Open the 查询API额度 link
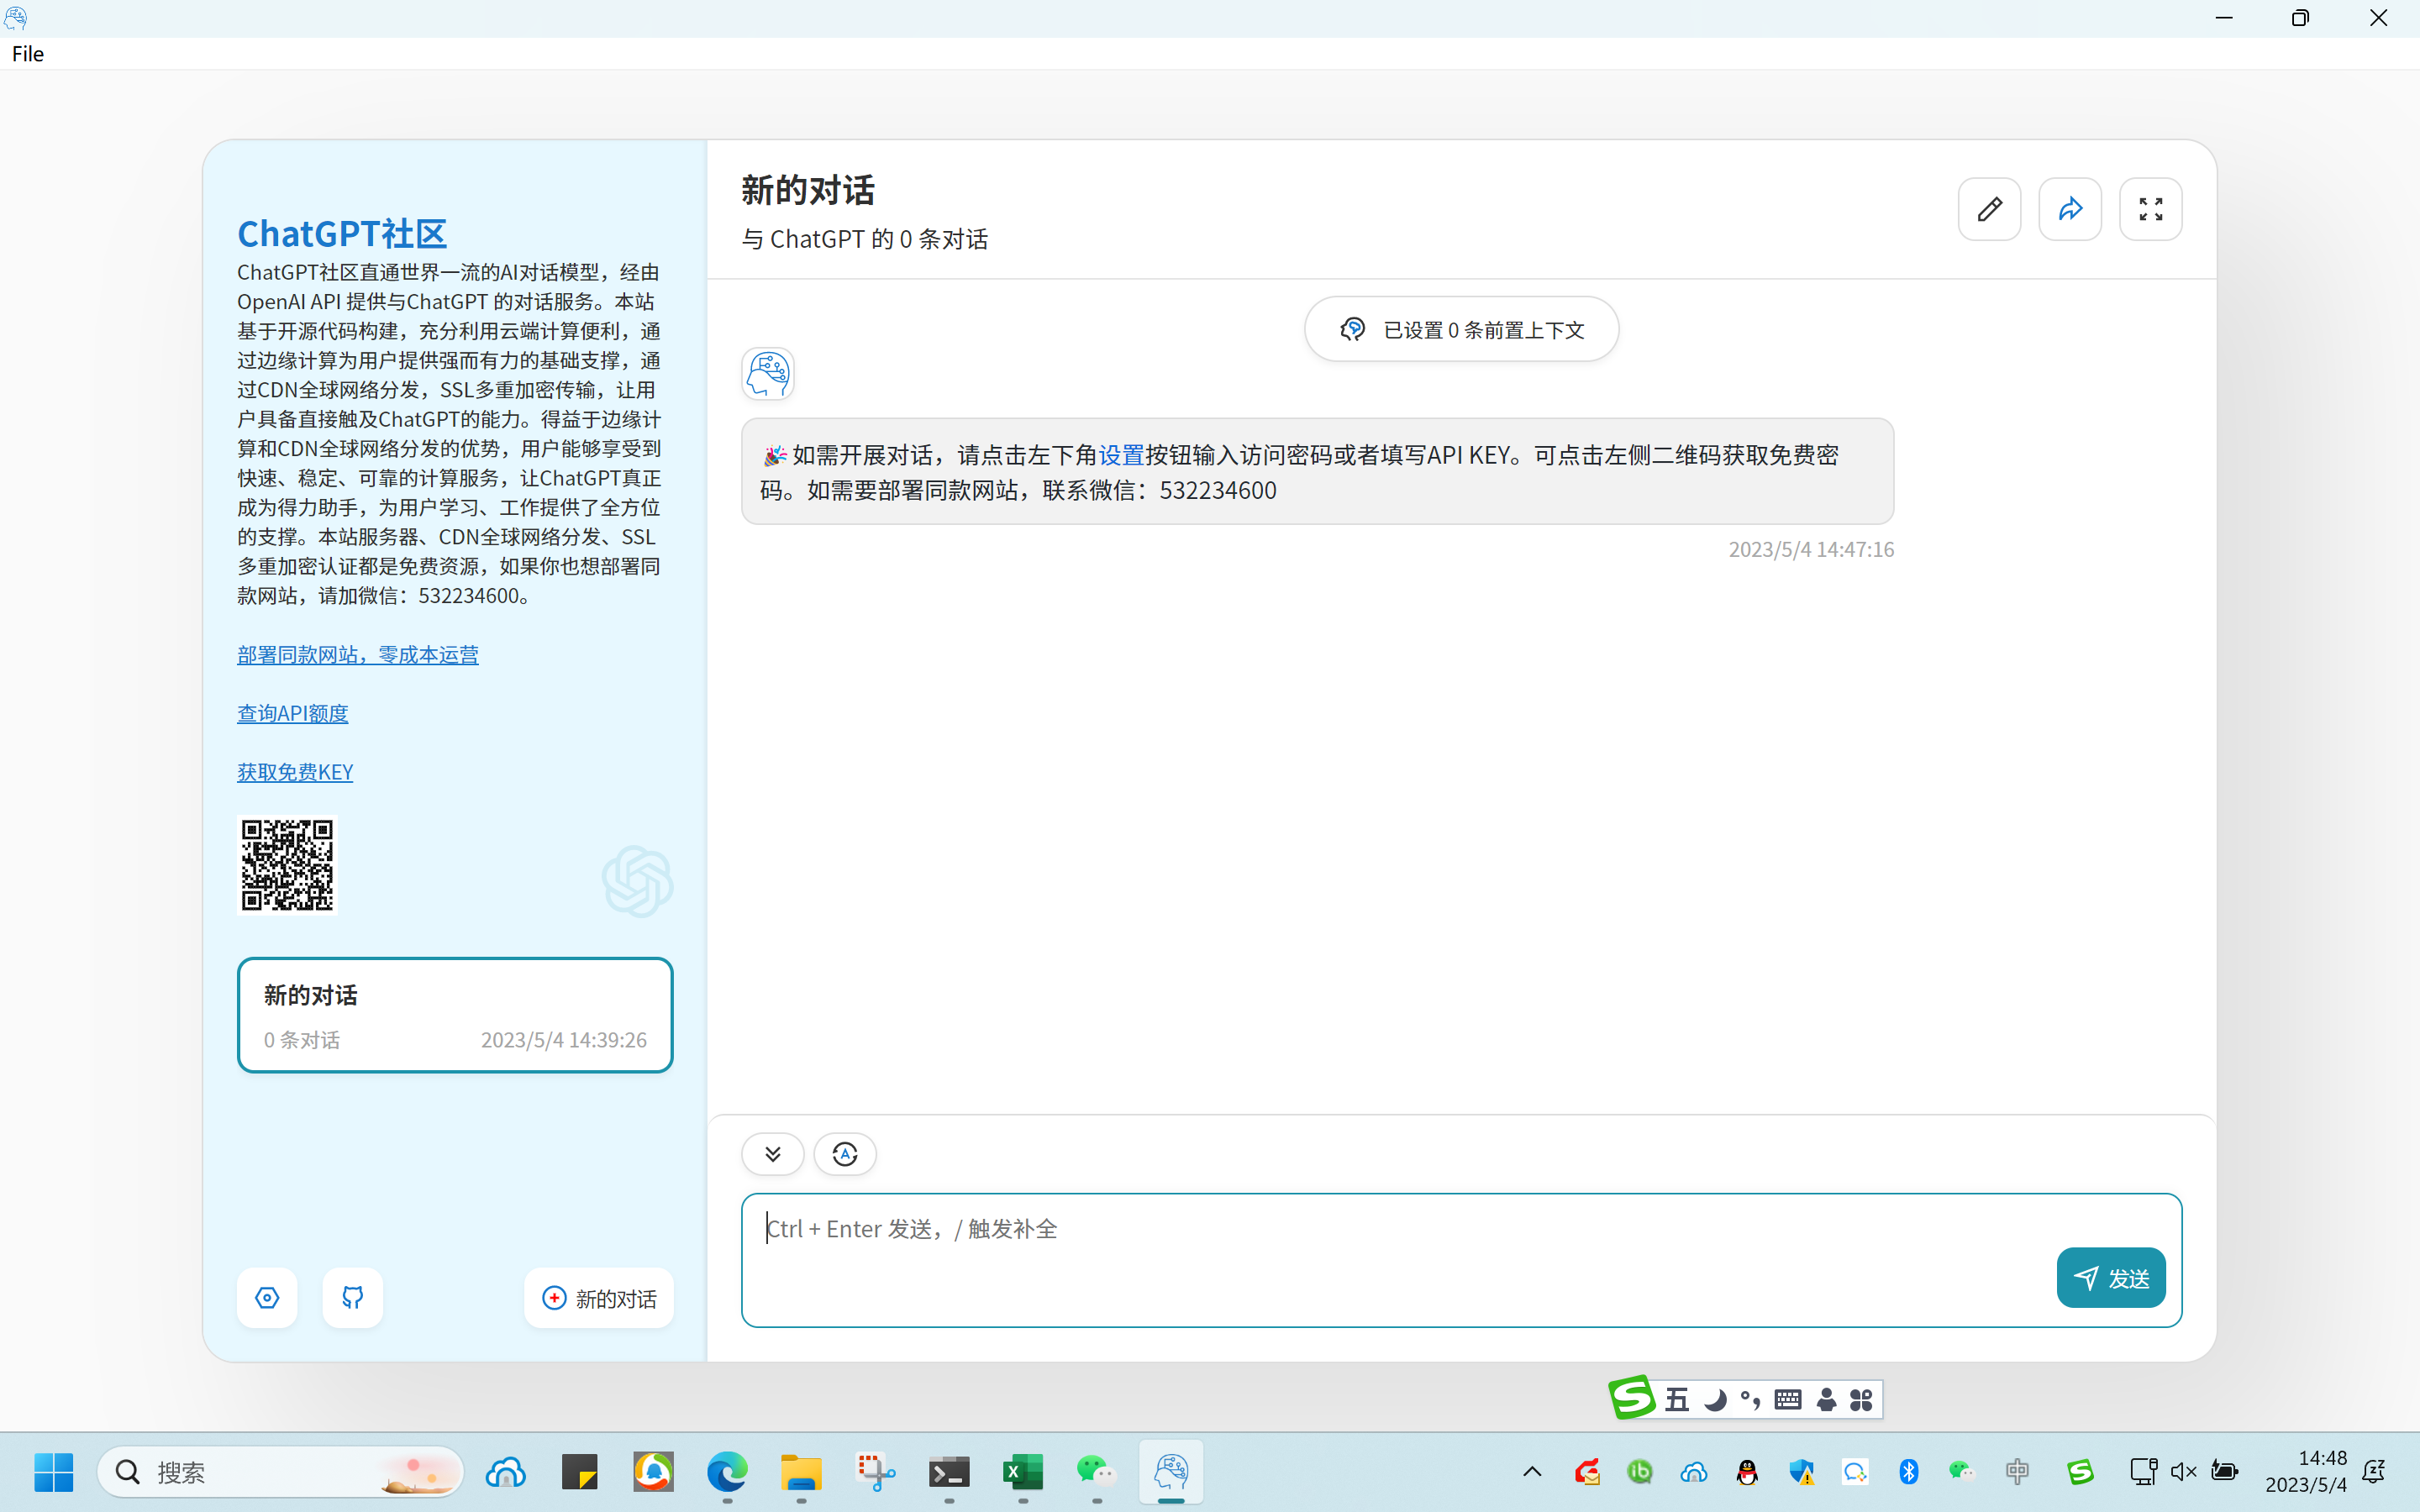 coord(292,713)
